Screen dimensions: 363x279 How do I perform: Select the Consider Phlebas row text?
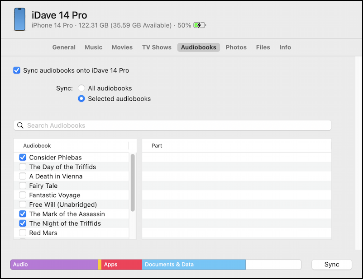[55, 158]
